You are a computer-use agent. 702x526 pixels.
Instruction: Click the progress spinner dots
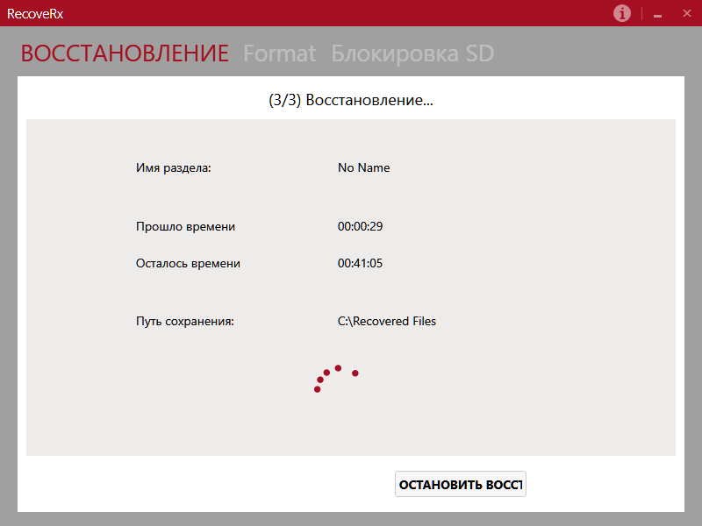pyautogui.click(x=336, y=379)
